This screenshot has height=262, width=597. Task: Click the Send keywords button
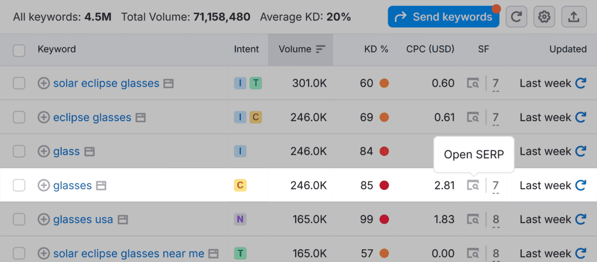[x=444, y=17]
